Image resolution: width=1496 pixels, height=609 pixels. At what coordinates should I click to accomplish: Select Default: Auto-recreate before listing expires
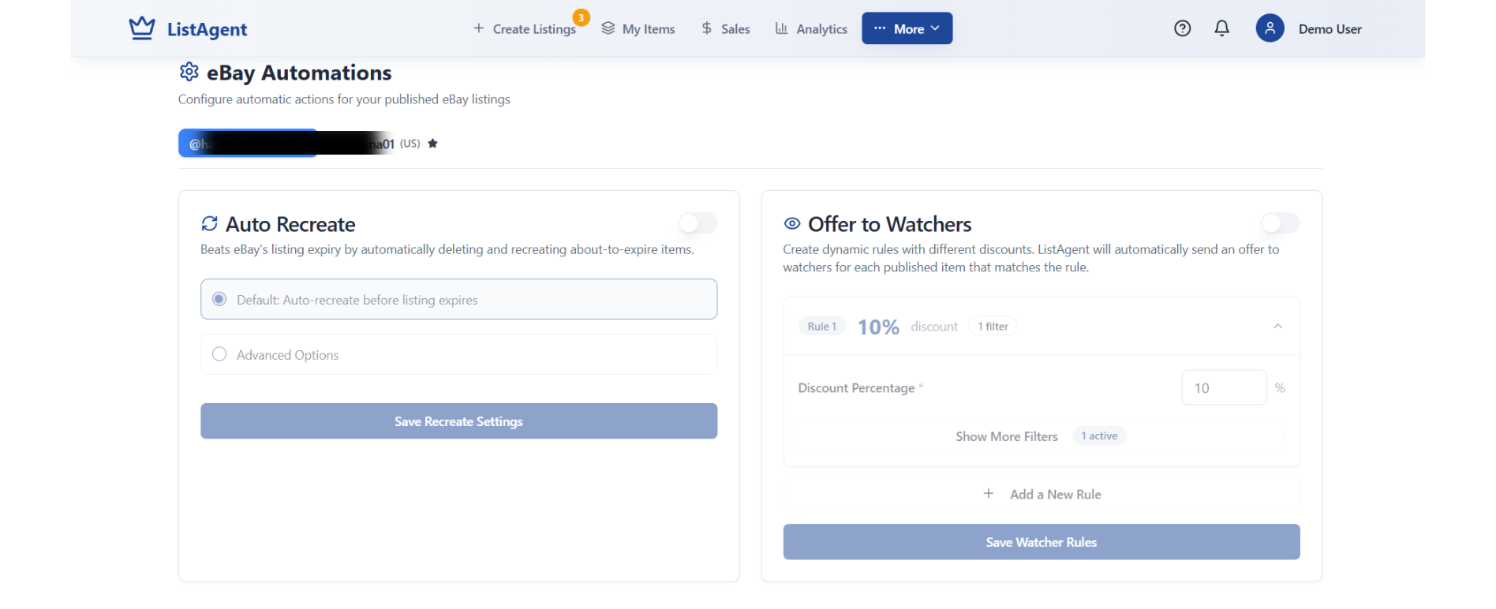pos(458,299)
